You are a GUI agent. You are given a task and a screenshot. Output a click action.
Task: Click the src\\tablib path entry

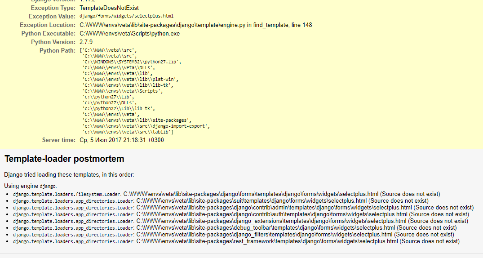[128, 132]
